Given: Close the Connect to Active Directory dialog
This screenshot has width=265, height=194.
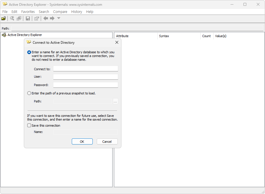Looking at the screenshot, I should click(117, 42).
